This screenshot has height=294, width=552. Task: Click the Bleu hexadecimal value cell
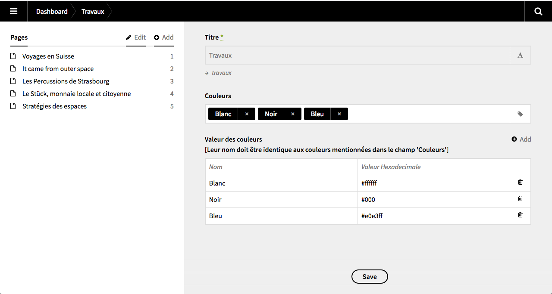(433, 216)
